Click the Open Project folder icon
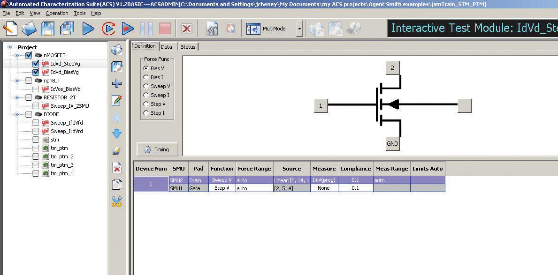558x275 pixels. 29,29
